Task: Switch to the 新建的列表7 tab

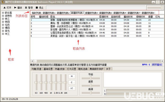Action: point(134,13)
